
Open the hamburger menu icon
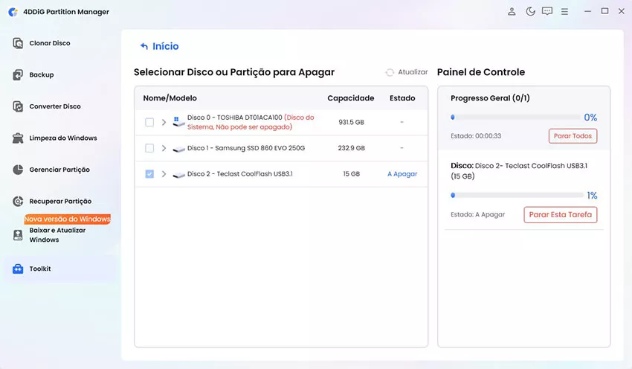(x=564, y=12)
